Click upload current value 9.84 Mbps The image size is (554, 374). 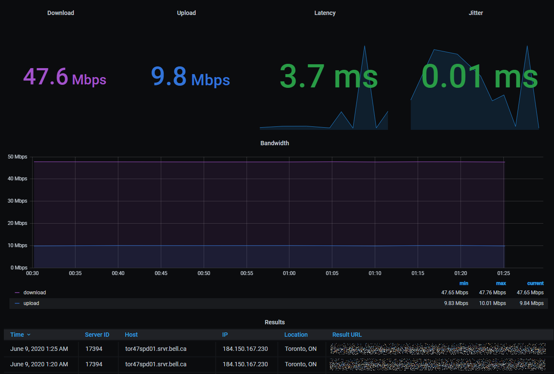532,303
